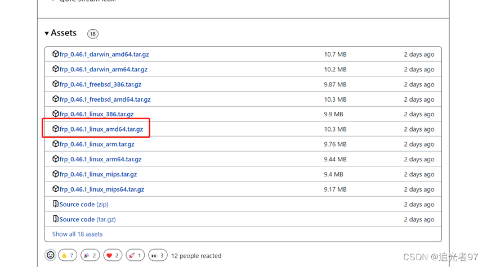The height and width of the screenshot is (267, 487).
Task: Click the file-zip icon beside Source code (zip)
Action: (56, 204)
